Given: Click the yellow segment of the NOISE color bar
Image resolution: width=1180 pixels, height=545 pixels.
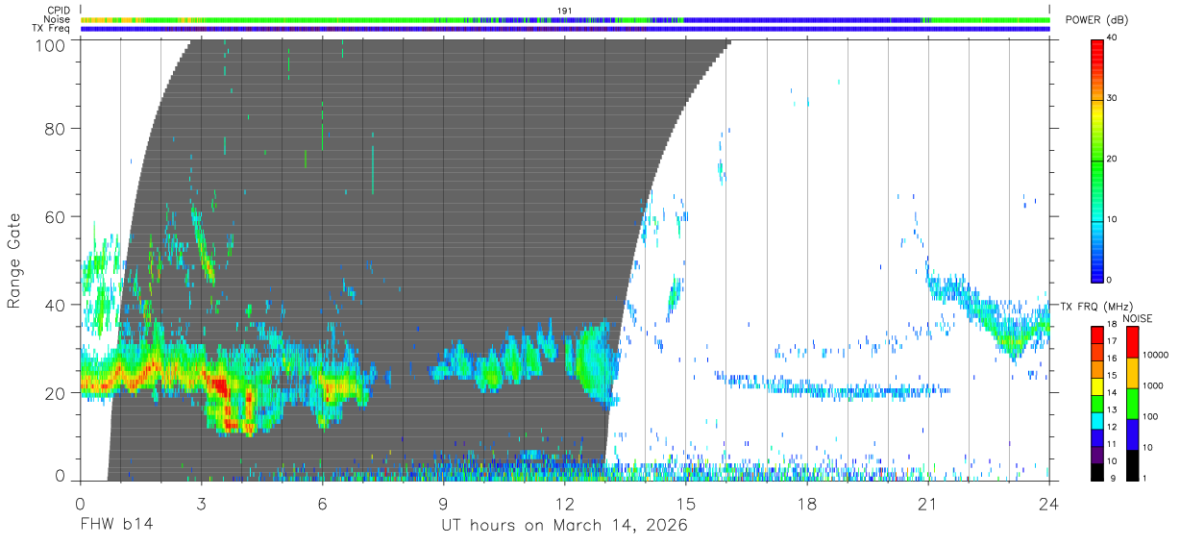Looking at the screenshot, I should [1131, 371].
